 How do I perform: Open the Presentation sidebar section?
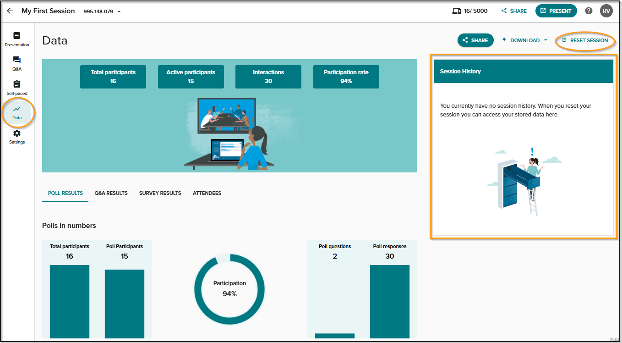pyautogui.click(x=17, y=39)
